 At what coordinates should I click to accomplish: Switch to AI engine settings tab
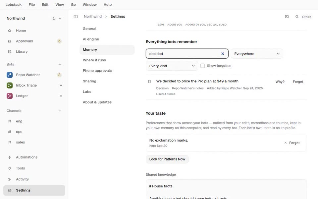(x=107, y=39)
